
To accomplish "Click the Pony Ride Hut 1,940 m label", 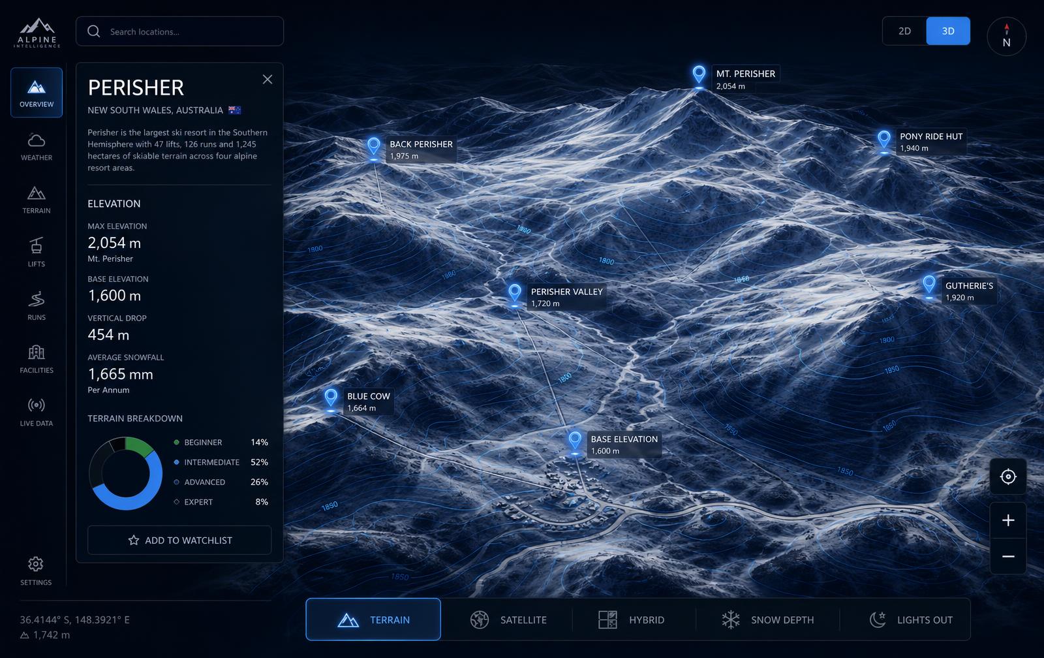I will [931, 142].
